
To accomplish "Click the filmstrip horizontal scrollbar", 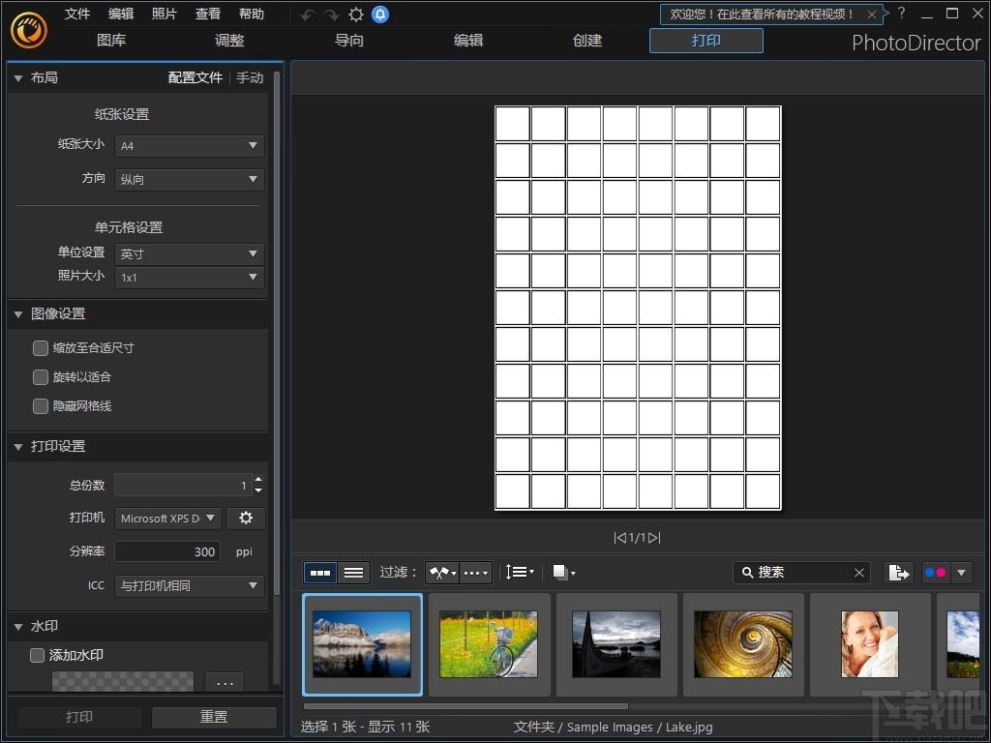I will click(465, 706).
